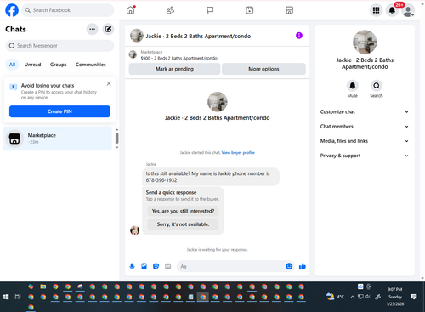425x312 pixels.
Task: Record a voice clip with microphone icon
Action: (x=132, y=266)
